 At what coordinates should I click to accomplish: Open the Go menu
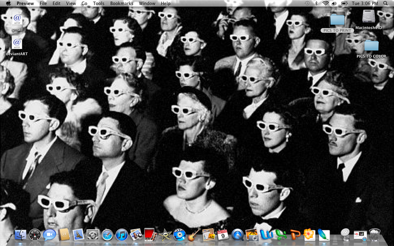coord(84,3)
